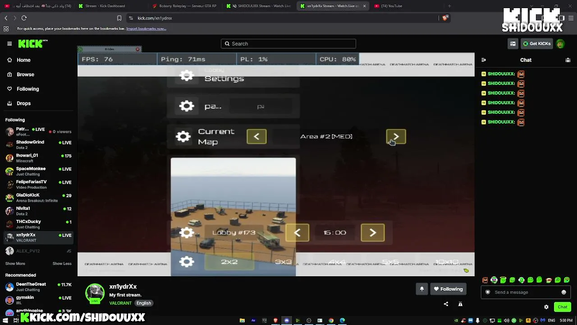Select the 2x2 team size option
Screen dimensions: 577x325
point(229,262)
